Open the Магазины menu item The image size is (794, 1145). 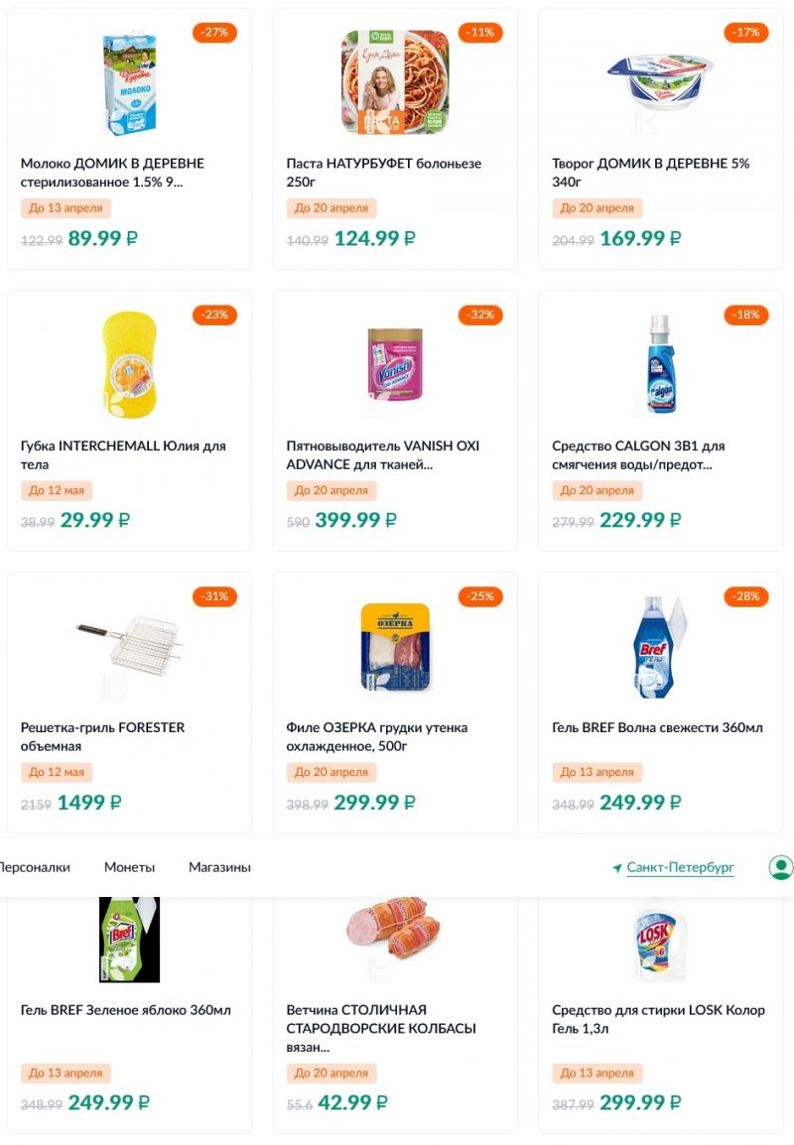coord(219,867)
